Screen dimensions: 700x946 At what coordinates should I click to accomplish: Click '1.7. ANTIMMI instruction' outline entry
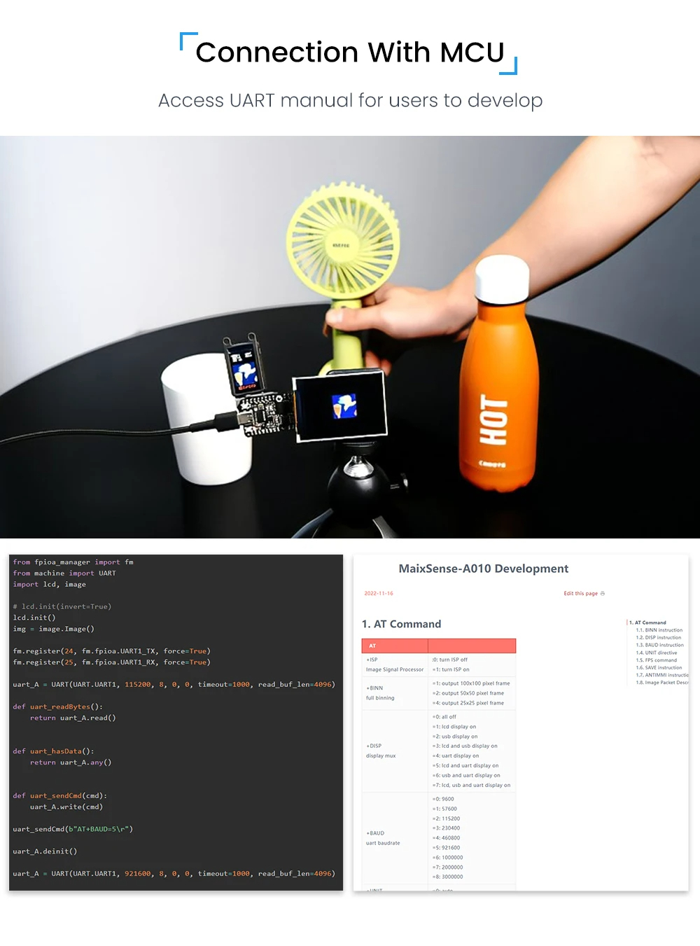coord(661,675)
